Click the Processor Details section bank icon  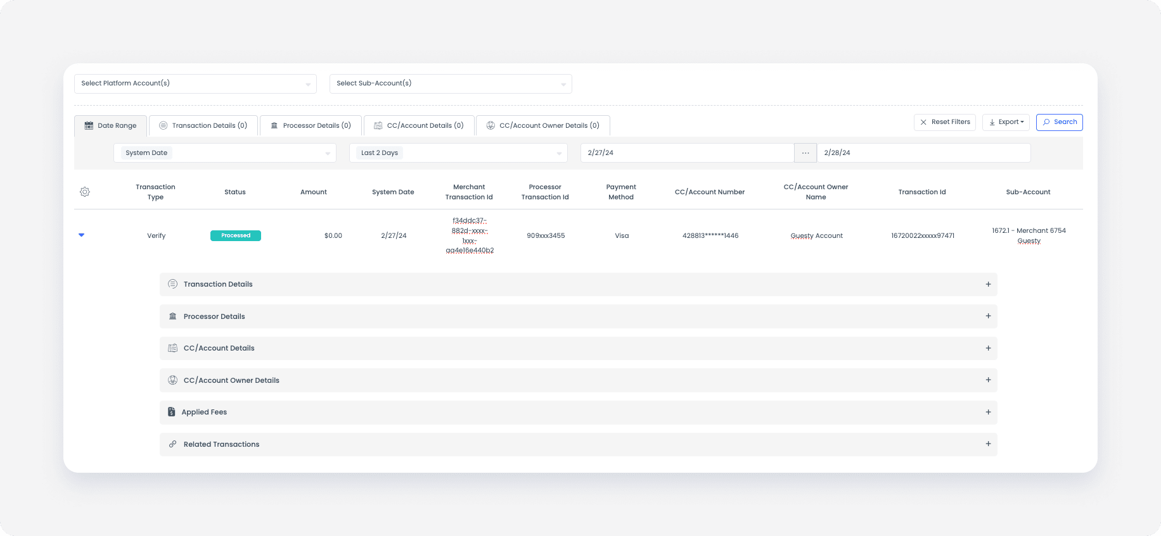pyautogui.click(x=172, y=316)
